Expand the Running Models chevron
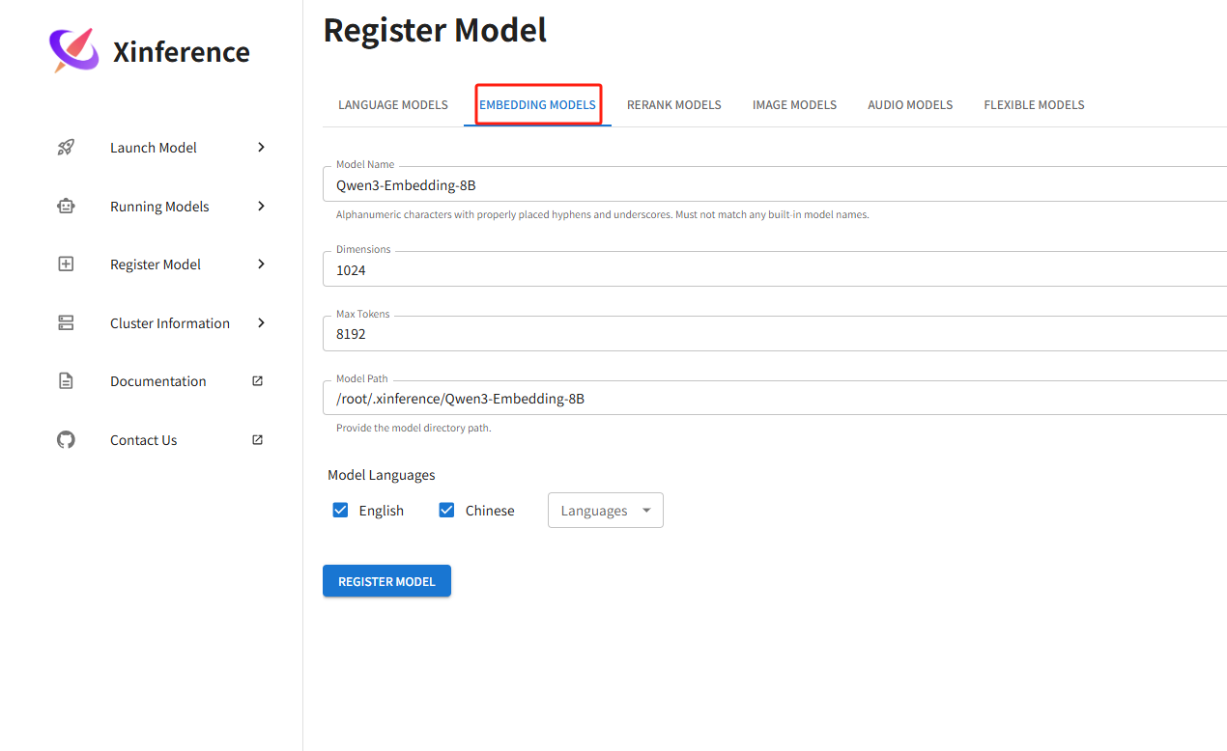The height and width of the screenshot is (751, 1227). [261, 206]
